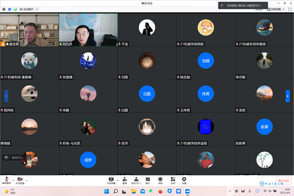This screenshot has width=294, height=196.
Task: Show network signal status icon
Action: [15, 9]
